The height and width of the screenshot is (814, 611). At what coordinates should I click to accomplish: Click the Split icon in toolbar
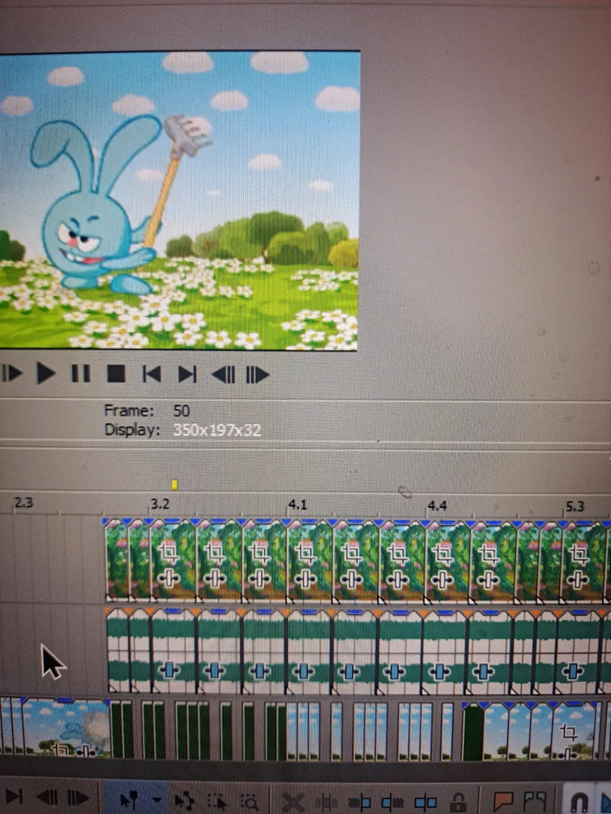pos(426,803)
